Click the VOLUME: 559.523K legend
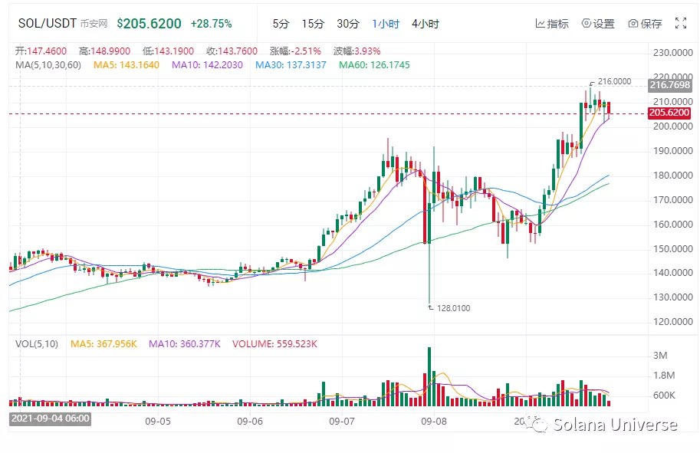Screen dimensions: 700x453 tap(274, 344)
